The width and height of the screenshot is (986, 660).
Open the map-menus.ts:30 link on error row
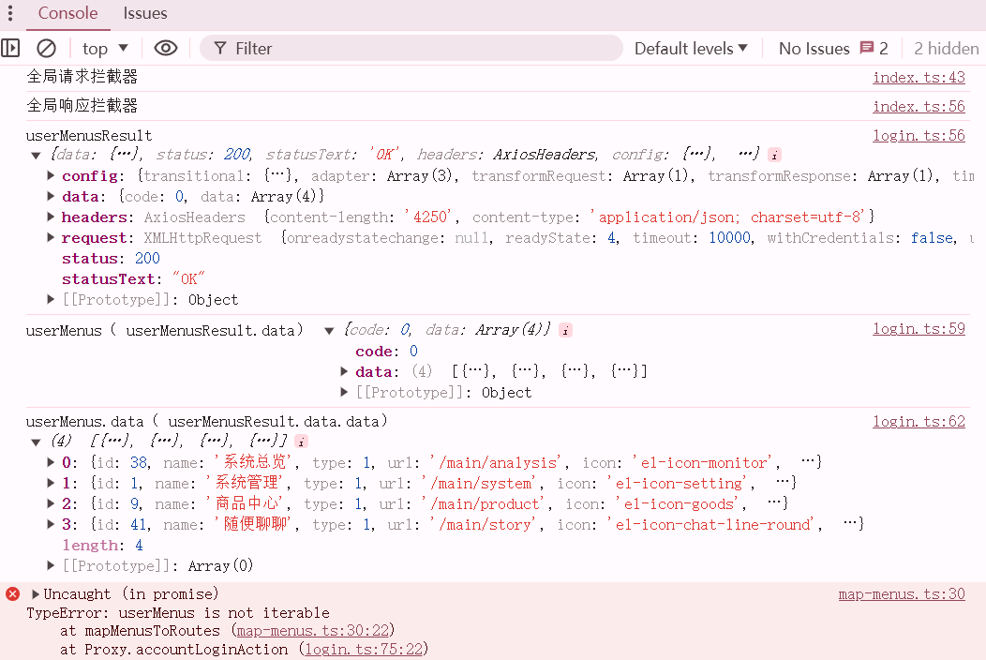click(902, 594)
